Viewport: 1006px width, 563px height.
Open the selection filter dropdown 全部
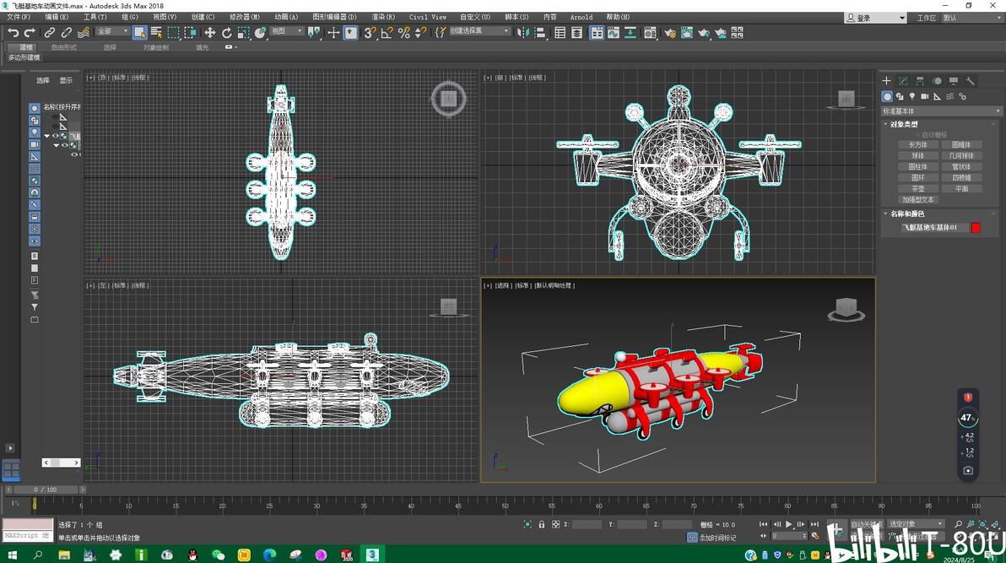click(112, 31)
